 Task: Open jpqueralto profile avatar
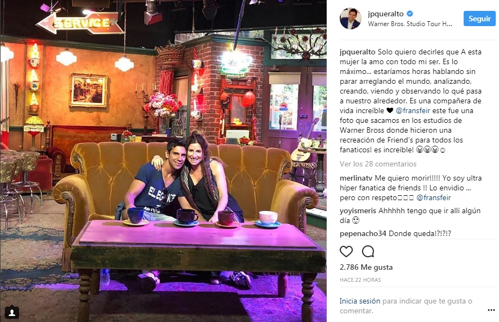tap(351, 19)
